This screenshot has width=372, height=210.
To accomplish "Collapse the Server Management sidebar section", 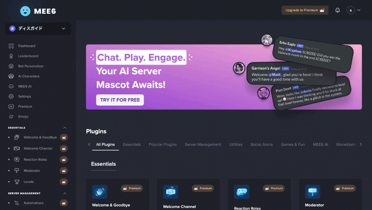I will click(x=64, y=193).
